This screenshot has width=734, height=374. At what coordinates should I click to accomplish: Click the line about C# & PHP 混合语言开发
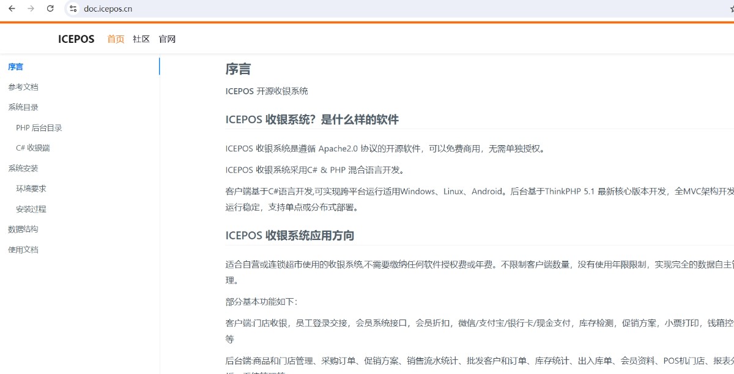(x=315, y=170)
